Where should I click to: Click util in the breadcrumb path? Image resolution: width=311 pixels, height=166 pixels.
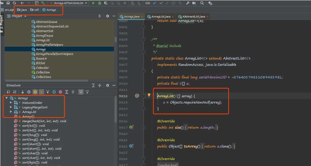(x=35, y=10)
